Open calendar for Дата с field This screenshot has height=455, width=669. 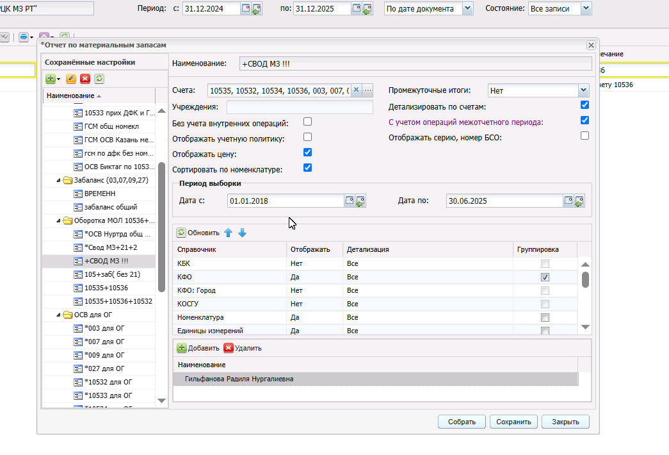(350, 201)
